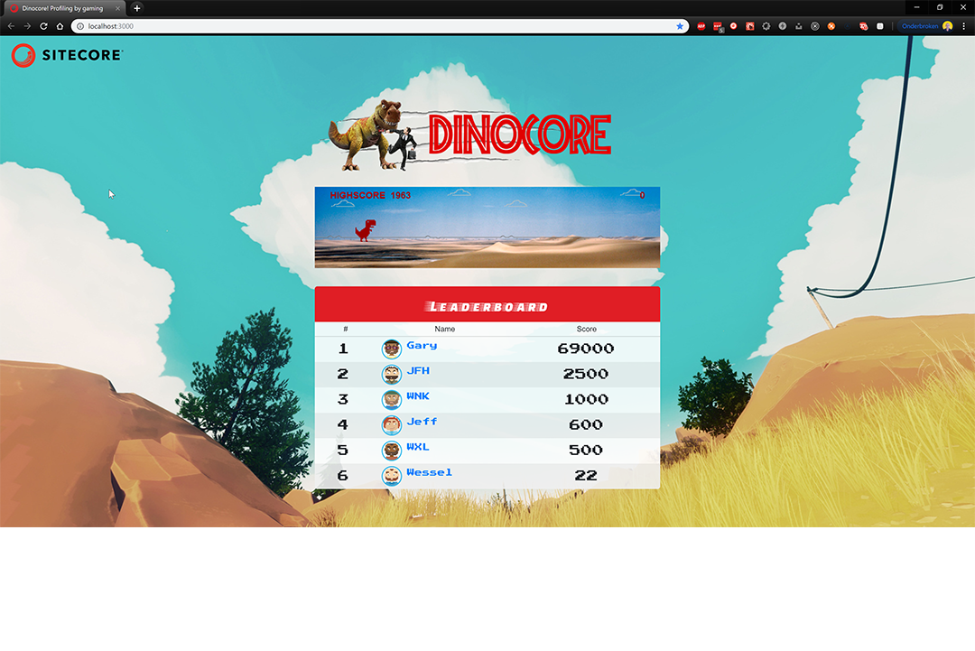The width and height of the screenshot is (975, 651).
Task: Open a new browser tab
Action: point(137,8)
